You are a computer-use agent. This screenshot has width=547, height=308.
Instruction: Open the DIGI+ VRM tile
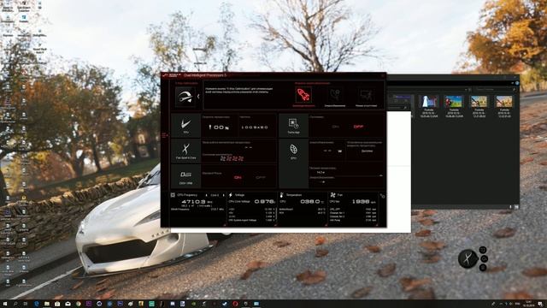pos(185,177)
